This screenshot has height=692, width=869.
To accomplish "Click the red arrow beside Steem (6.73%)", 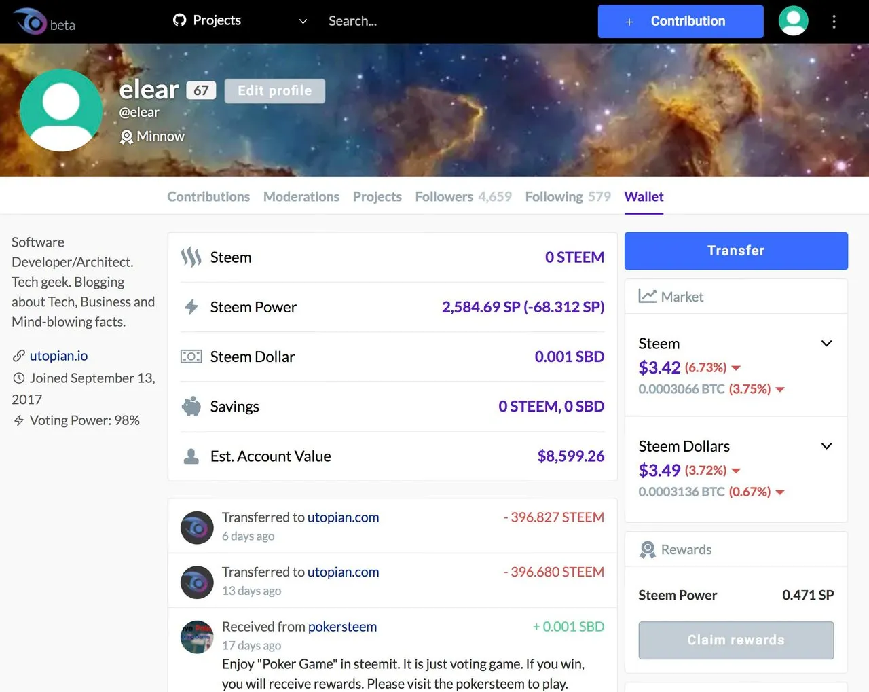I will pyautogui.click(x=736, y=368).
